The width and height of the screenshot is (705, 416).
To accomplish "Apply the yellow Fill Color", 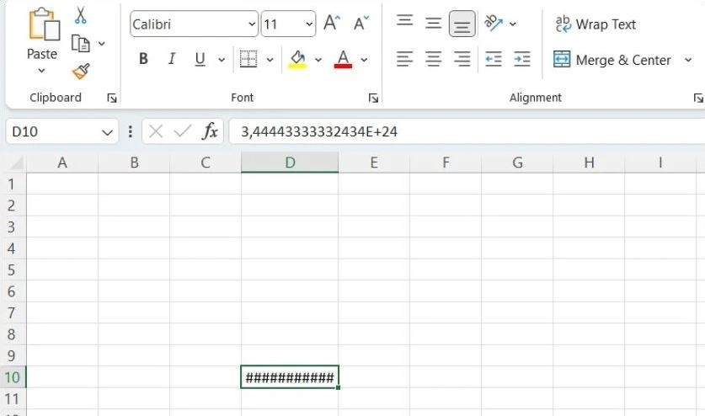I will tap(297, 59).
